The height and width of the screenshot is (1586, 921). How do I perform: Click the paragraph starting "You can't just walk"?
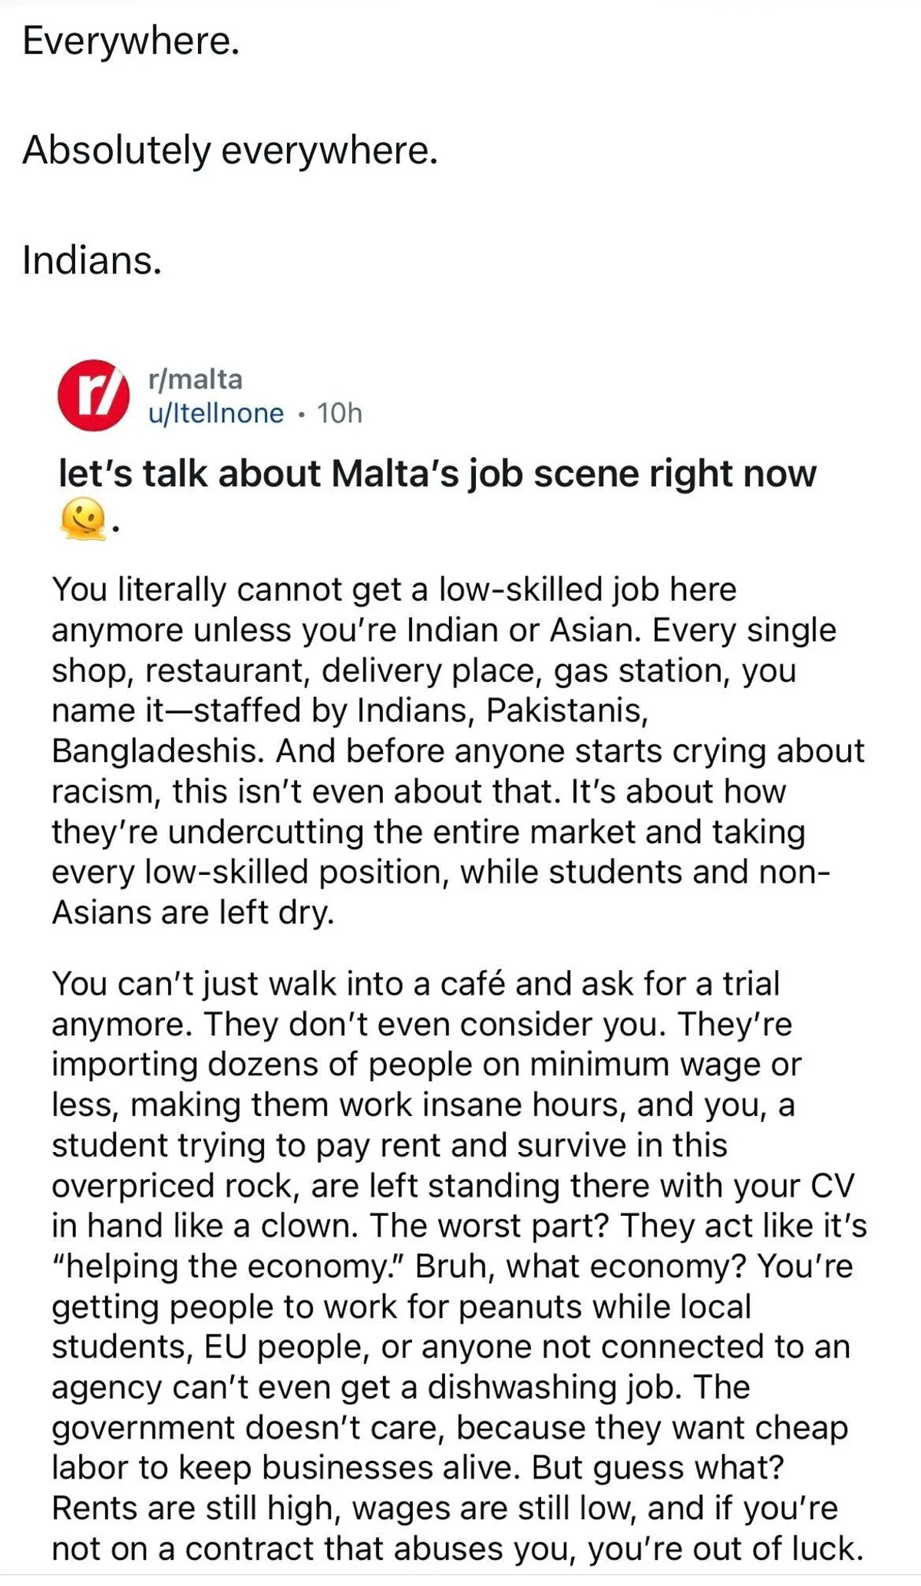click(x=458, y=1266)
